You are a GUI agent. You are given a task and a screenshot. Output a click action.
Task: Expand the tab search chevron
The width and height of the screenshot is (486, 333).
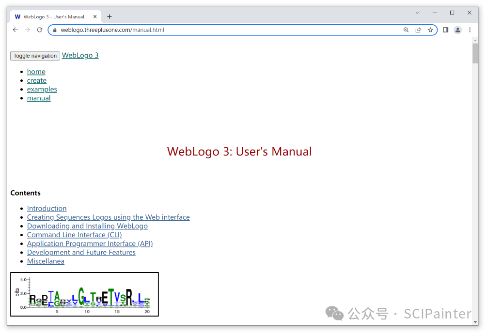pos(417,13)
